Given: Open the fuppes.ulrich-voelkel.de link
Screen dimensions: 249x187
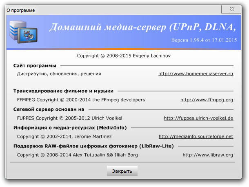Looking at the screenshot, I should click(198, 118).
